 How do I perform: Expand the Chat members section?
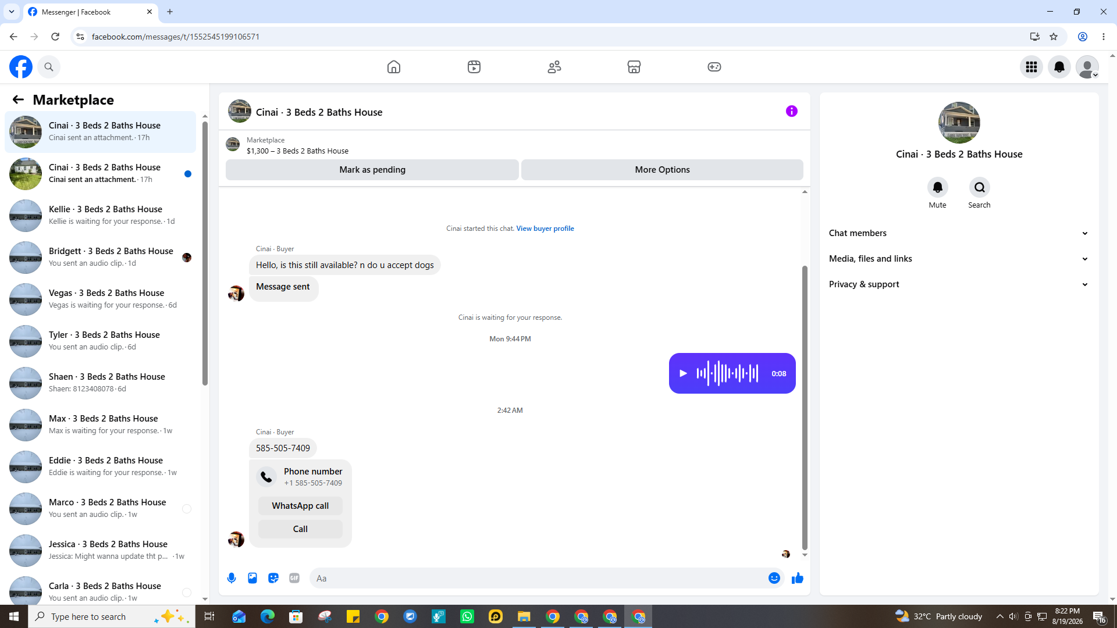[959, 233]
